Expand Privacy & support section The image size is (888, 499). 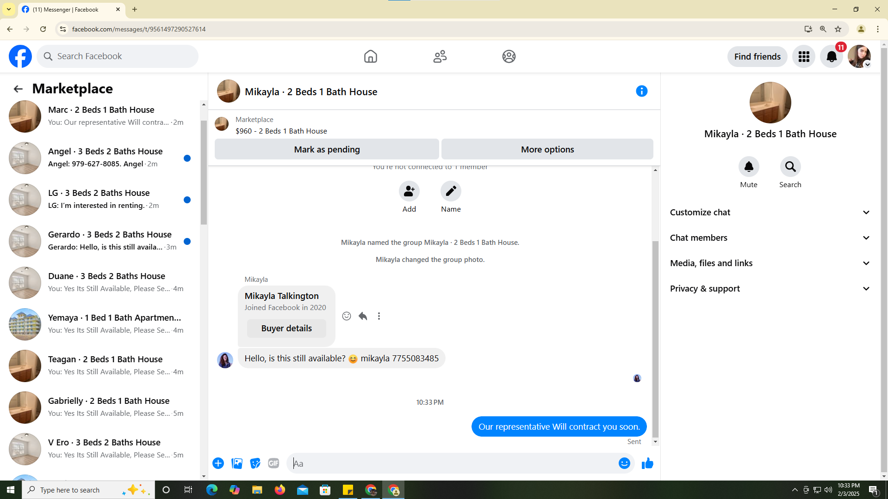tap(770, 289)
